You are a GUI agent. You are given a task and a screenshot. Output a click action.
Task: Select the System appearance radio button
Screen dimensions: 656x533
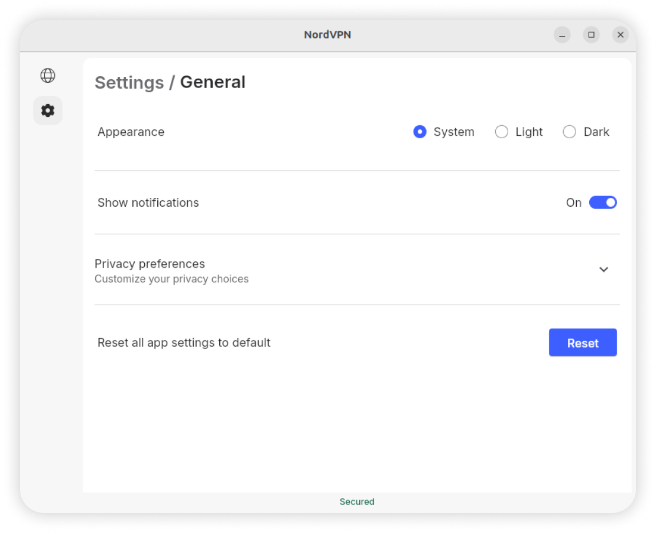coord(420,132)
